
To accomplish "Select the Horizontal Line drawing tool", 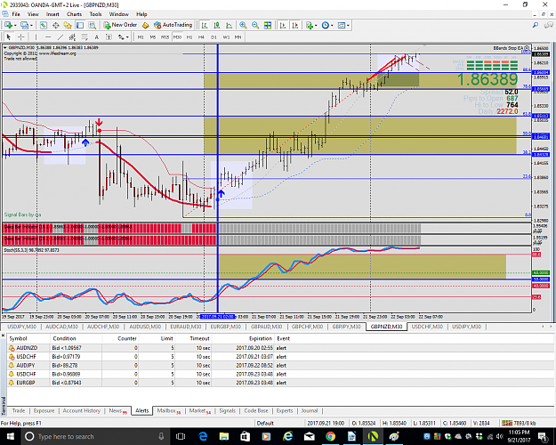I will [48, 36].
